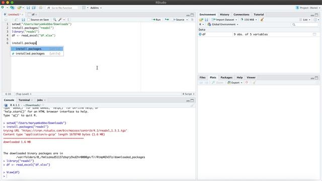Select installed.packages autocomplete suggestion
This screenshot has width=322, height=181.
point(37,54)
